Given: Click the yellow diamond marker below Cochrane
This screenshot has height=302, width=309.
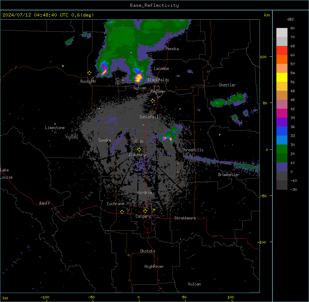Looking at the screenshot, I should (122, 212).
